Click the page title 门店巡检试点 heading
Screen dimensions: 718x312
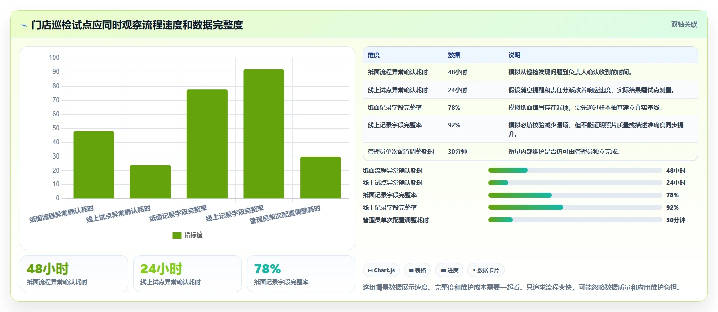(x=137, y=25)
